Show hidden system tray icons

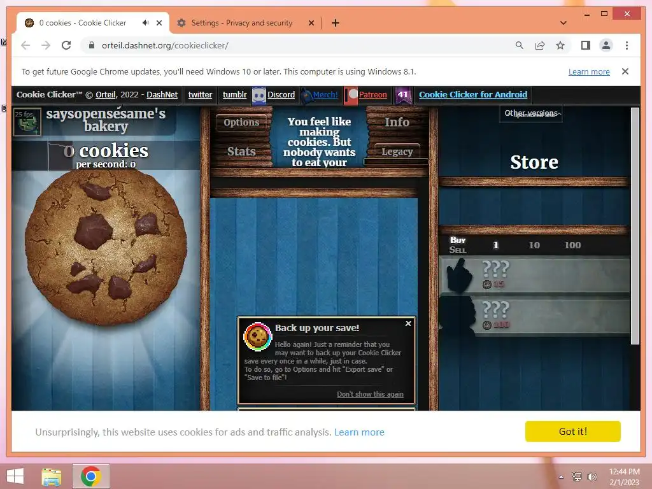click(x=562, y=477)
